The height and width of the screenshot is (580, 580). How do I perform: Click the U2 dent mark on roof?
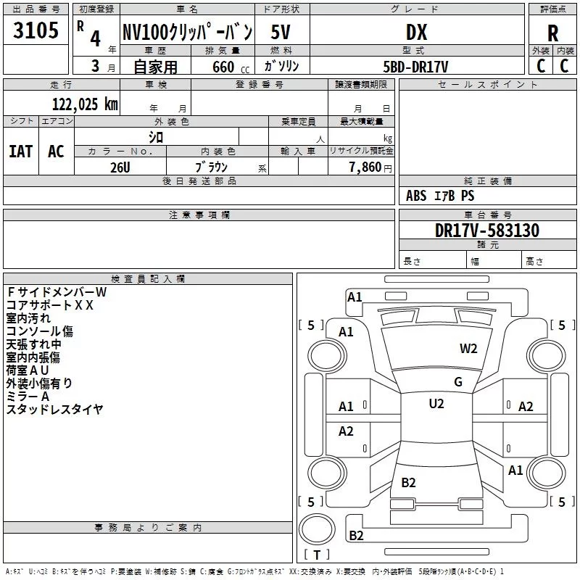click(x=436, y=403)
